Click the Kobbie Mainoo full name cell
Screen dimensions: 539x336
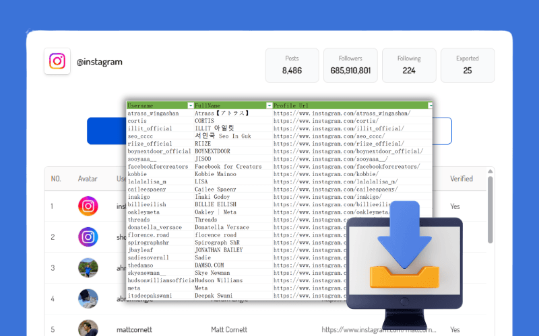pyautogui.click(x=216, y=174)
